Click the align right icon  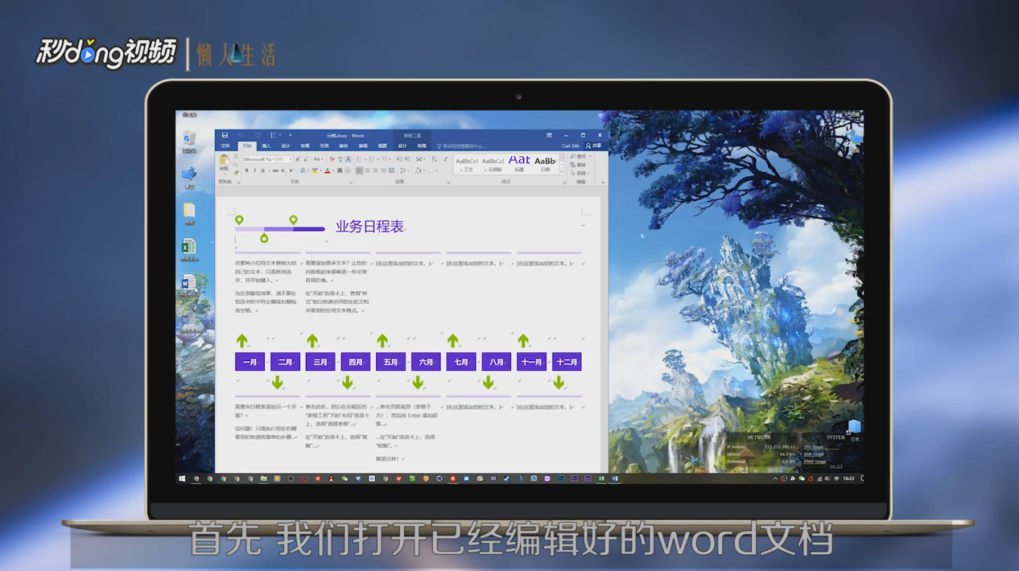pos(375,170)
